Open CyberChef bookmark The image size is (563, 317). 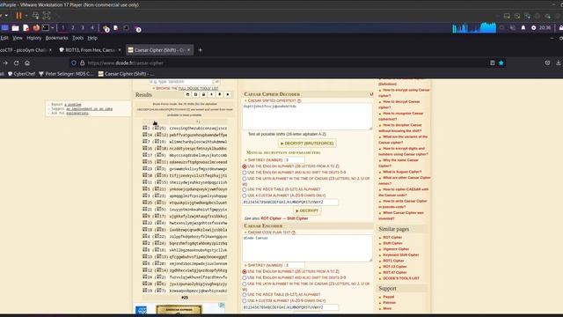click(x=21, y=74)
